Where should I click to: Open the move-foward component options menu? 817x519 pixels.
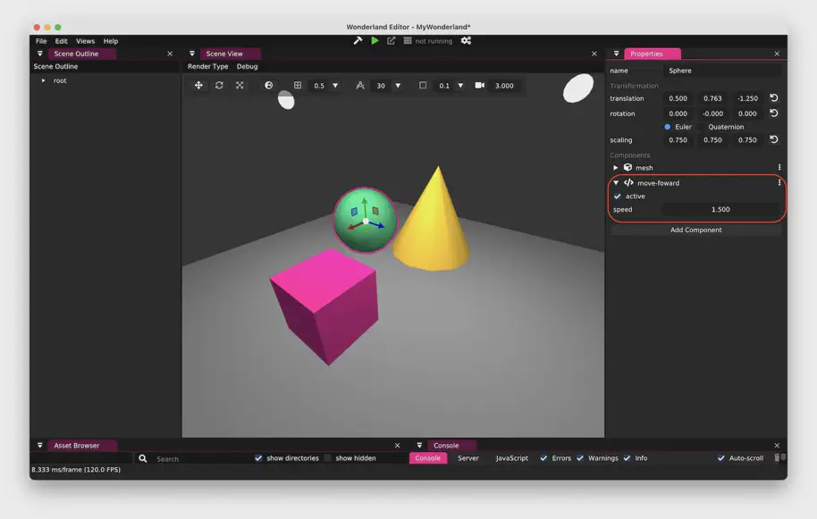[779, 182]
